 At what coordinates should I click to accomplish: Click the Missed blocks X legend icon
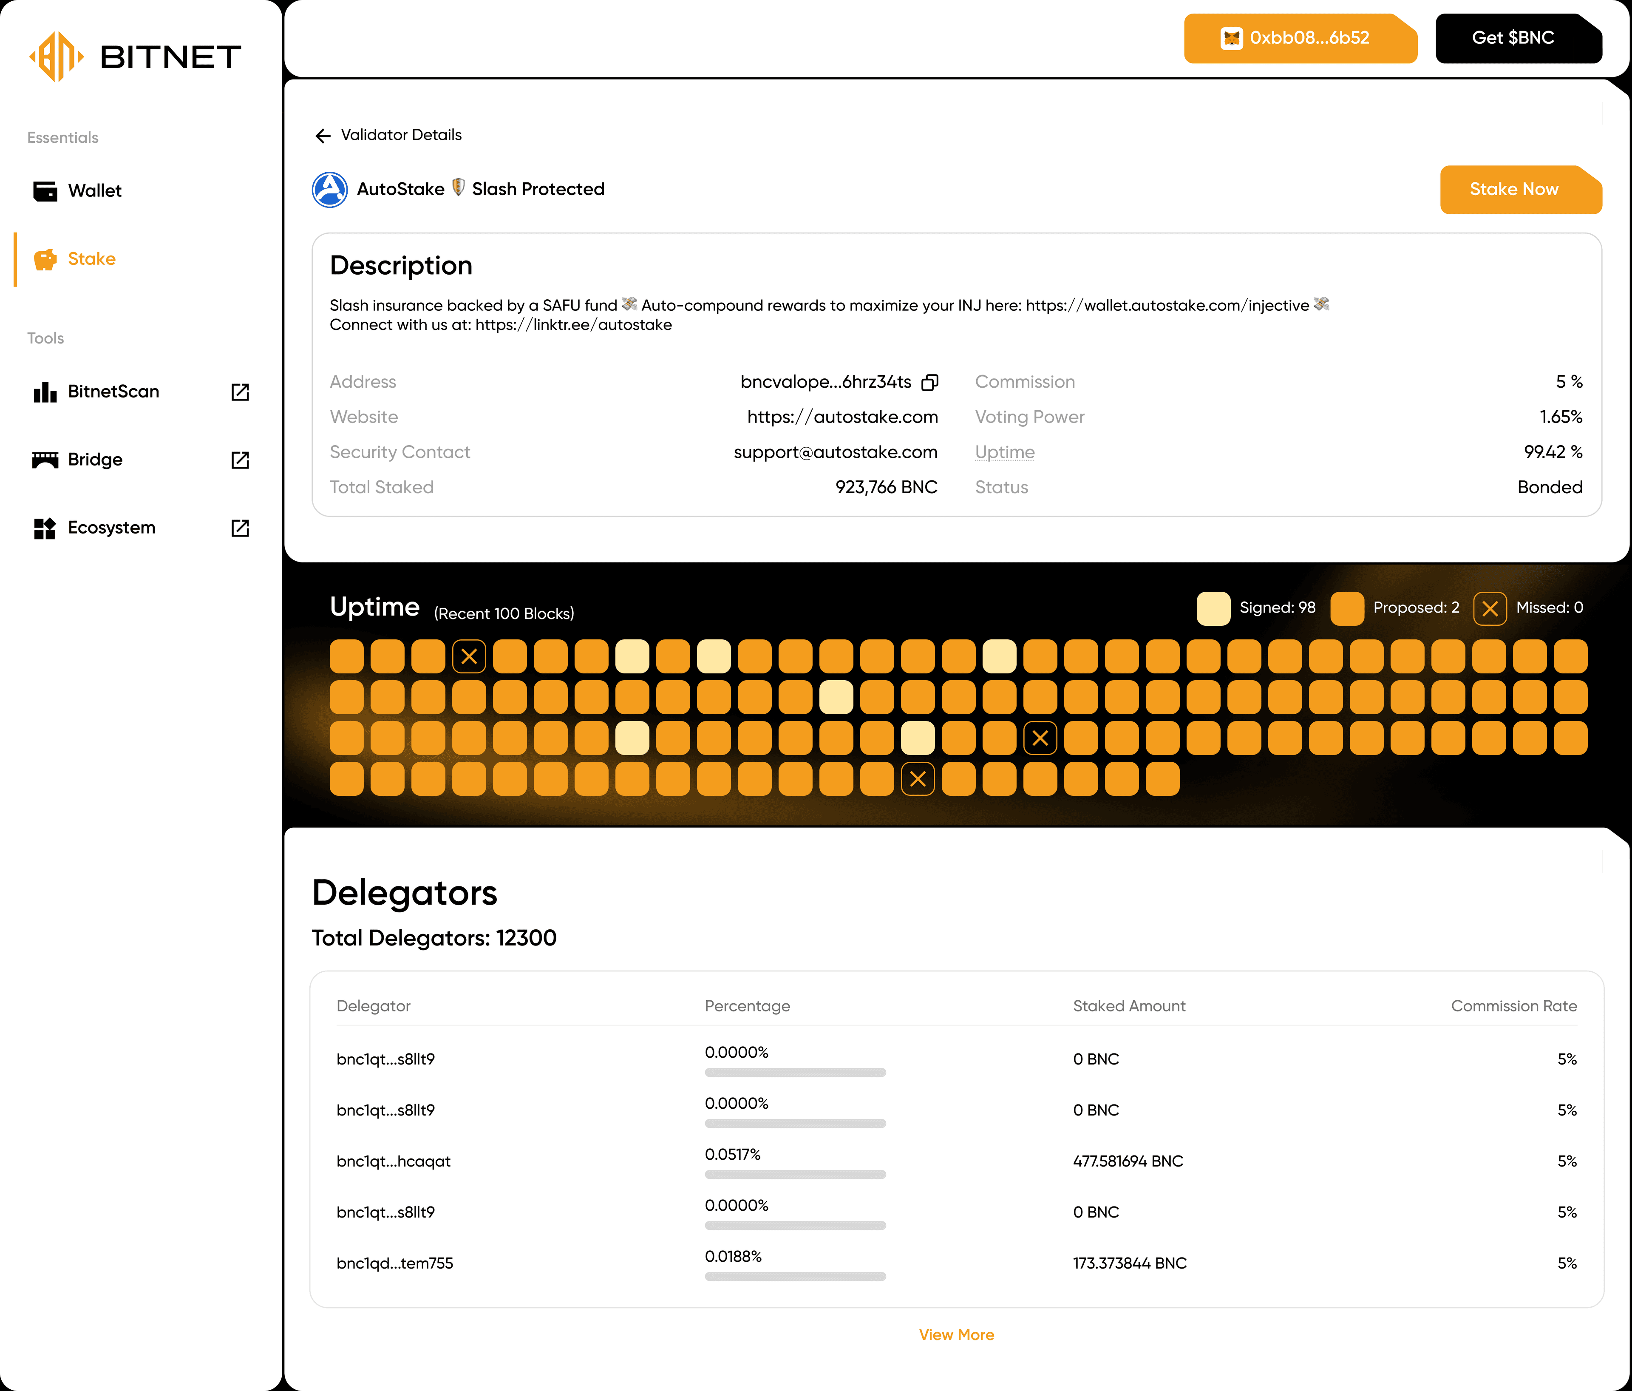point(1490,608)
